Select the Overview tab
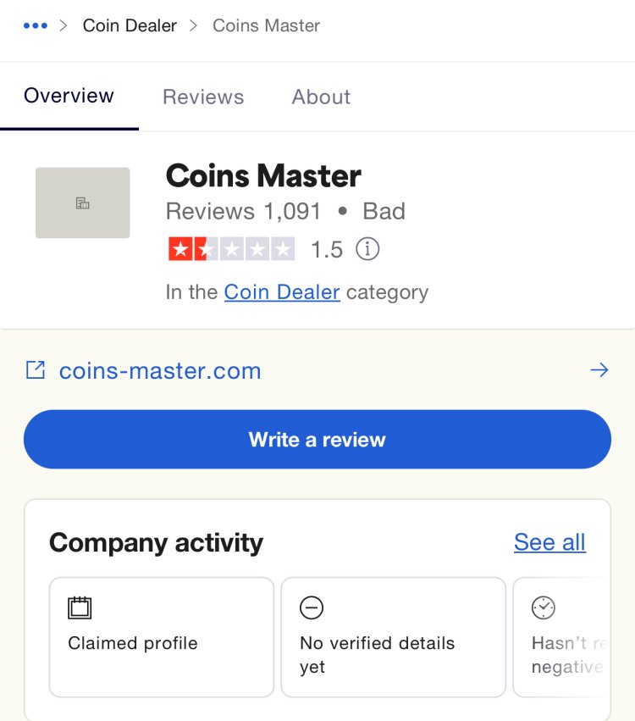This screenshot has width=635, height=721. click(x=69, y=96)
